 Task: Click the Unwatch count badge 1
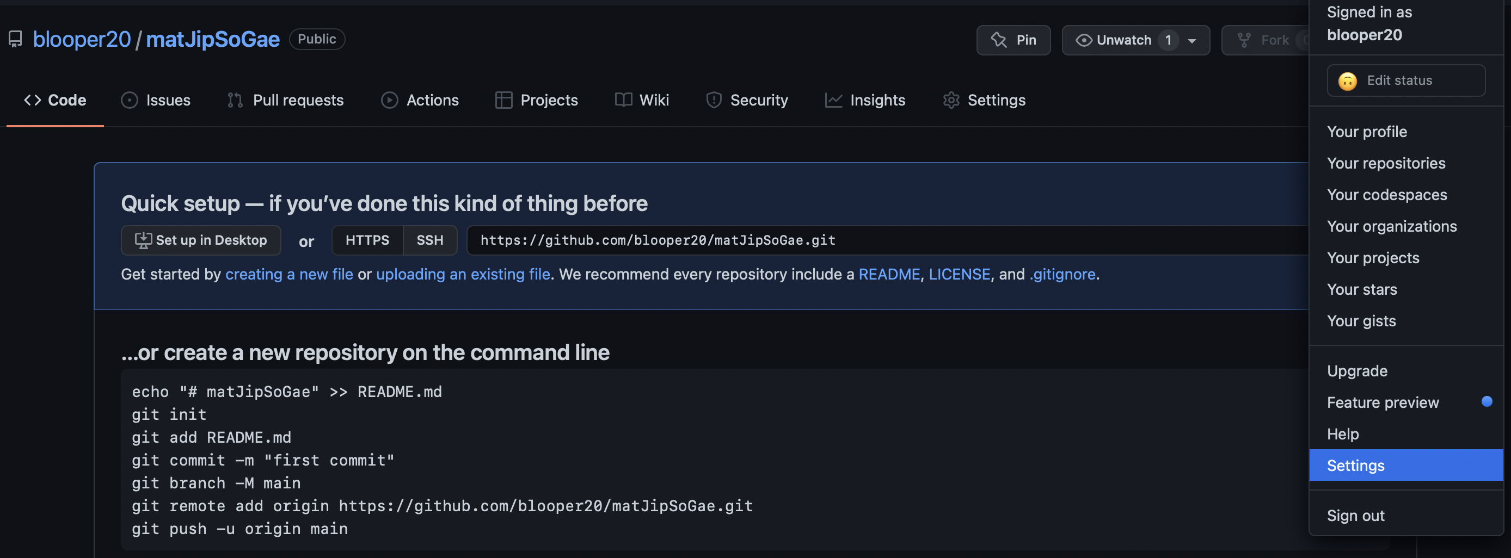[x=1168, y=40]
